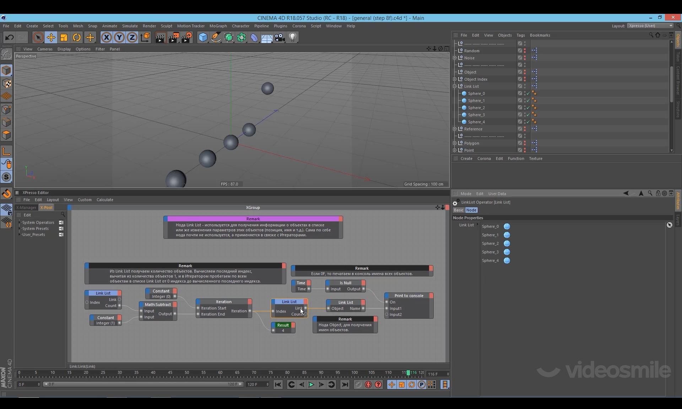This screenshot has height=409, width=682.
Task: Go to the end of the animation
Action: tap(345, 384)
